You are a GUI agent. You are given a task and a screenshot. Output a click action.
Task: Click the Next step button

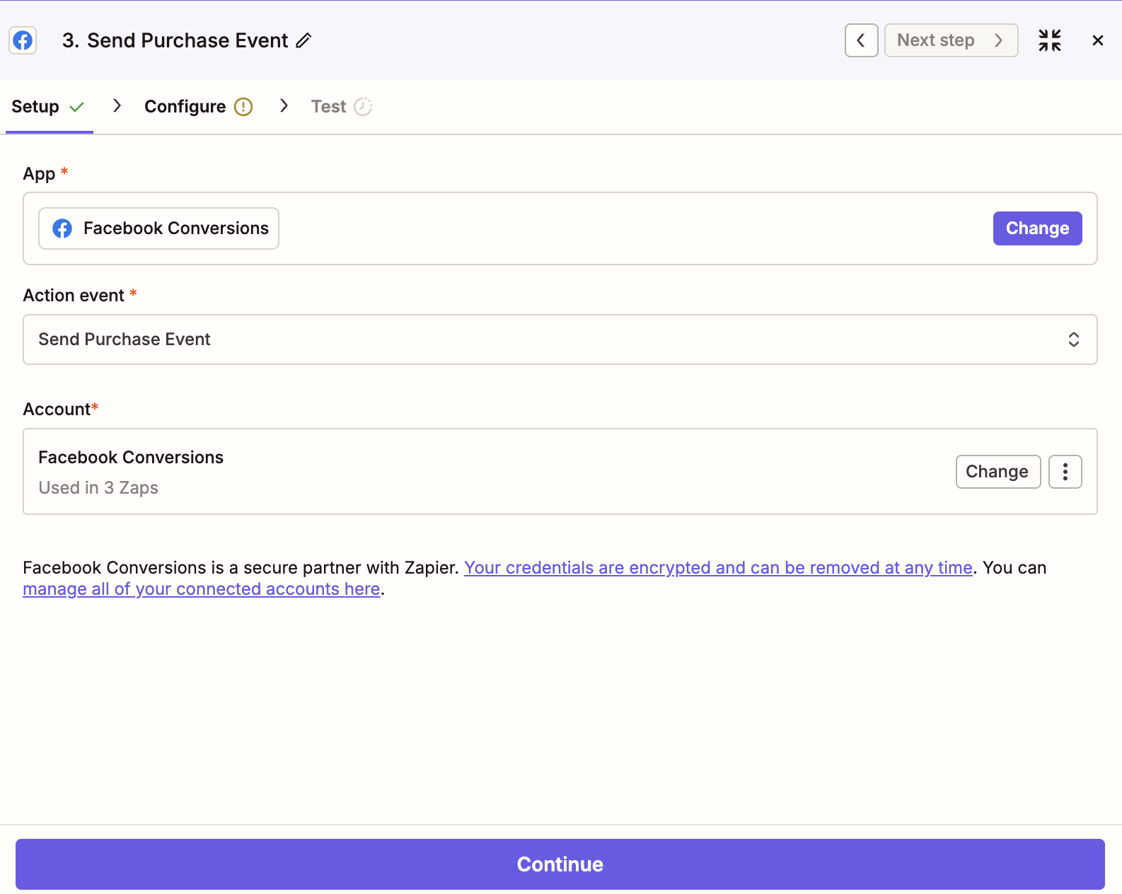coord(951,40)
